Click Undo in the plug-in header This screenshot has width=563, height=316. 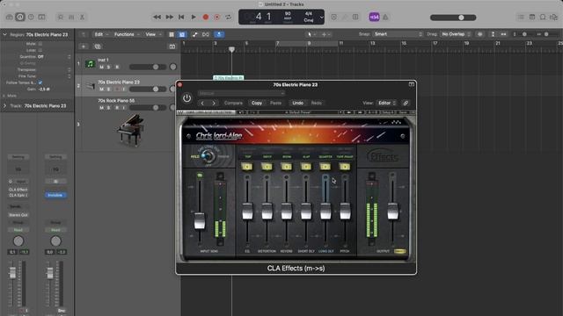297,103
